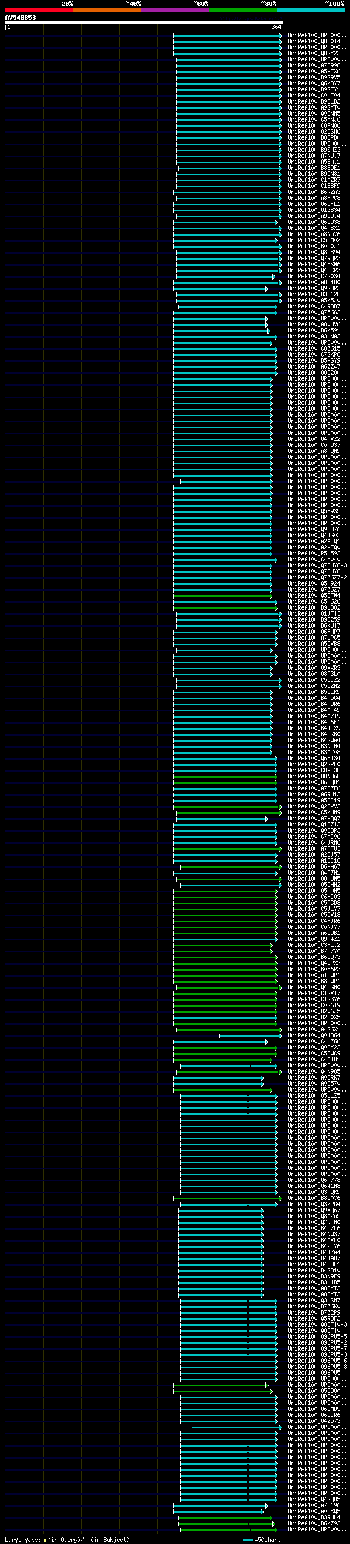
Task: Click short alignment bar for Q0J364
Action: (250, 1035)
